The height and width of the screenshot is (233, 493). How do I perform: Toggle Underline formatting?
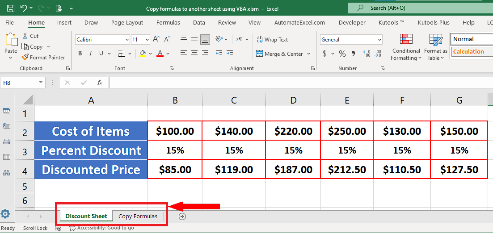coord(101,54)
